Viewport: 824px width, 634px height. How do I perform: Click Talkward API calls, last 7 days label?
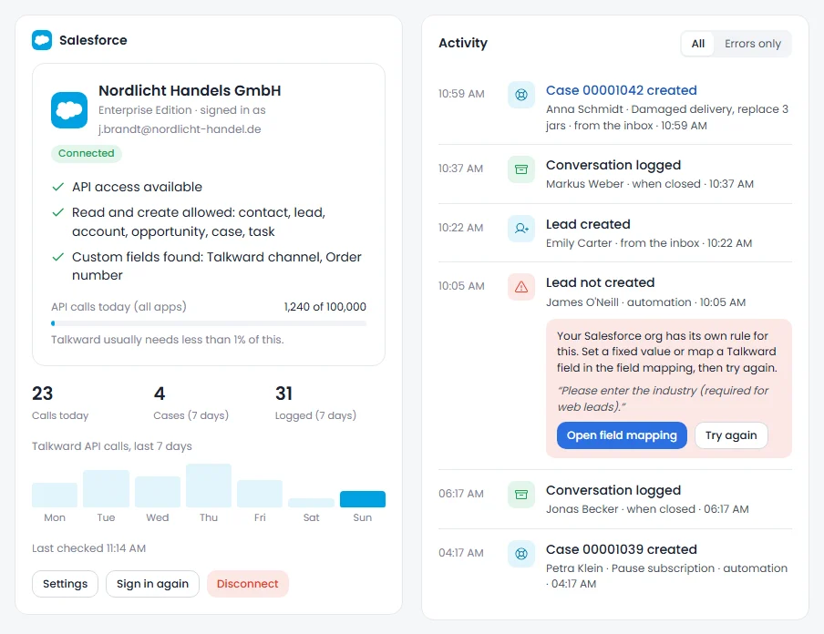click(x=112, y=446)
